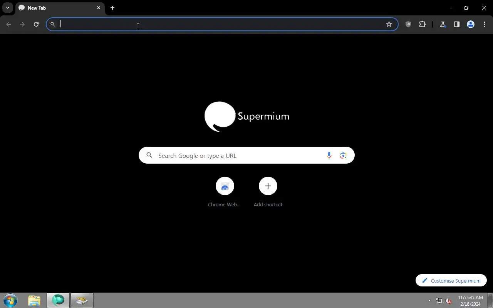Open the Windows Start menu
This screenshot has width=493, height=308.
tap(10, 300)
